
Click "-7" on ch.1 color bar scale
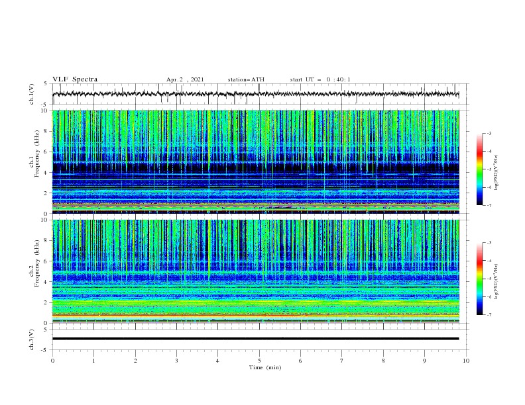(x=489, y=205)
